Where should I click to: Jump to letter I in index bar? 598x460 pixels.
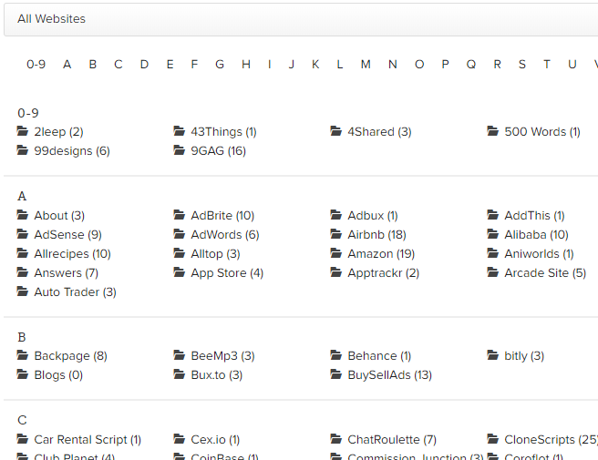click(x=270, y=65)
